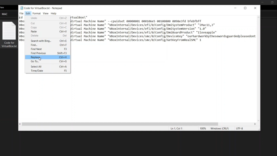
Task: Open the Format menu
Action: tap(37, 13)
